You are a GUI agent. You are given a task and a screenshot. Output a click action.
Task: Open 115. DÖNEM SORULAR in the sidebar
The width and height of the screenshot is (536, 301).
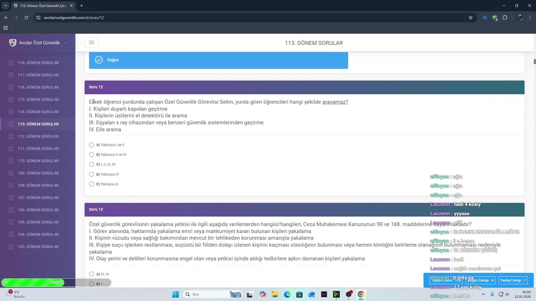38,99
